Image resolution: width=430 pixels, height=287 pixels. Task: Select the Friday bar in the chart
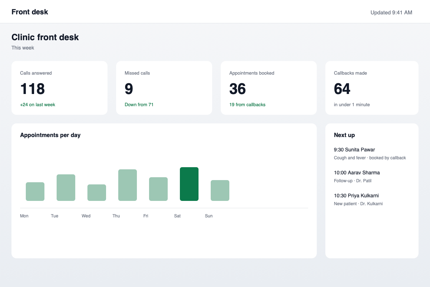coord(158,189)
